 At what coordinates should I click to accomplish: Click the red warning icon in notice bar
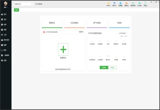[x=44, y=32]
